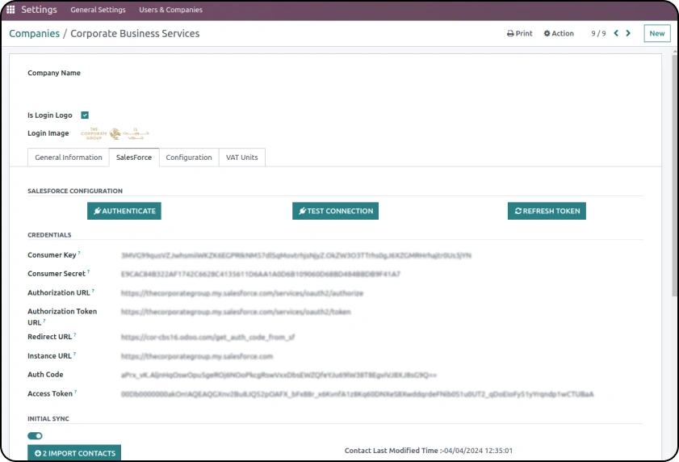This screenshot has height=462, width=679.
Task: Go to next record arrow
Action: pyautogui.click(x=628, y=33)
